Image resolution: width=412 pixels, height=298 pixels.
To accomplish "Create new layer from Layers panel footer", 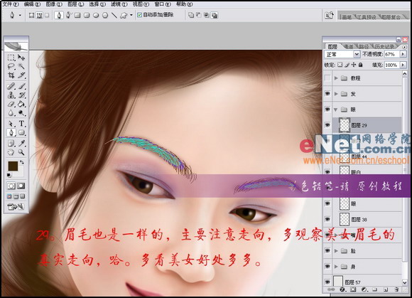I will pos(386,289).
